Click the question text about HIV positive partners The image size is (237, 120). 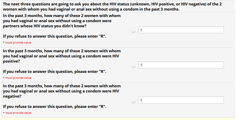pyautogui.click(x=62, y=56)
